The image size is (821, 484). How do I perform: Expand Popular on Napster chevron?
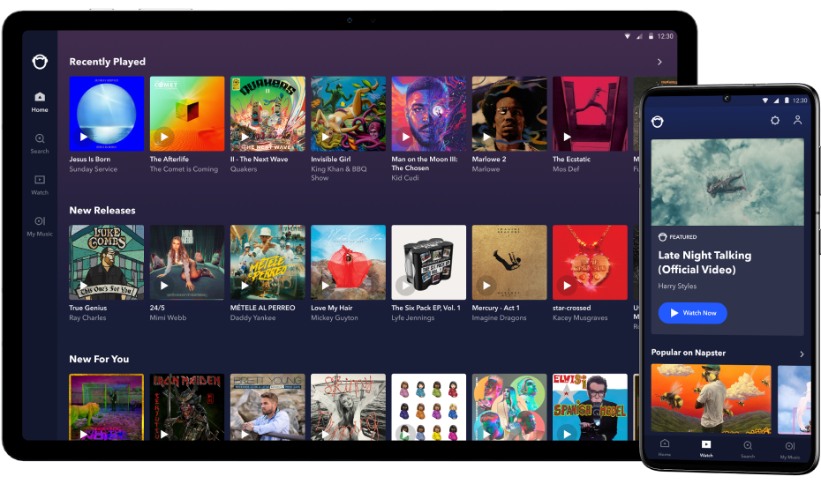pos(802,354)
